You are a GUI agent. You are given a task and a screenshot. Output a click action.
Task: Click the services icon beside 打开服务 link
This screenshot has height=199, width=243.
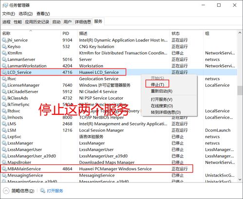tap(42, 191)
